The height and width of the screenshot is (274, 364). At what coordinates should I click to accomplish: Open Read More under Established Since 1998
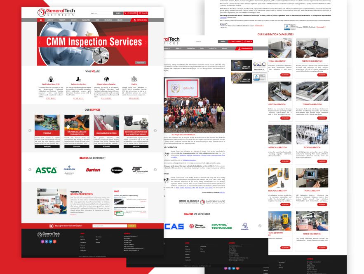click(51, 98)
